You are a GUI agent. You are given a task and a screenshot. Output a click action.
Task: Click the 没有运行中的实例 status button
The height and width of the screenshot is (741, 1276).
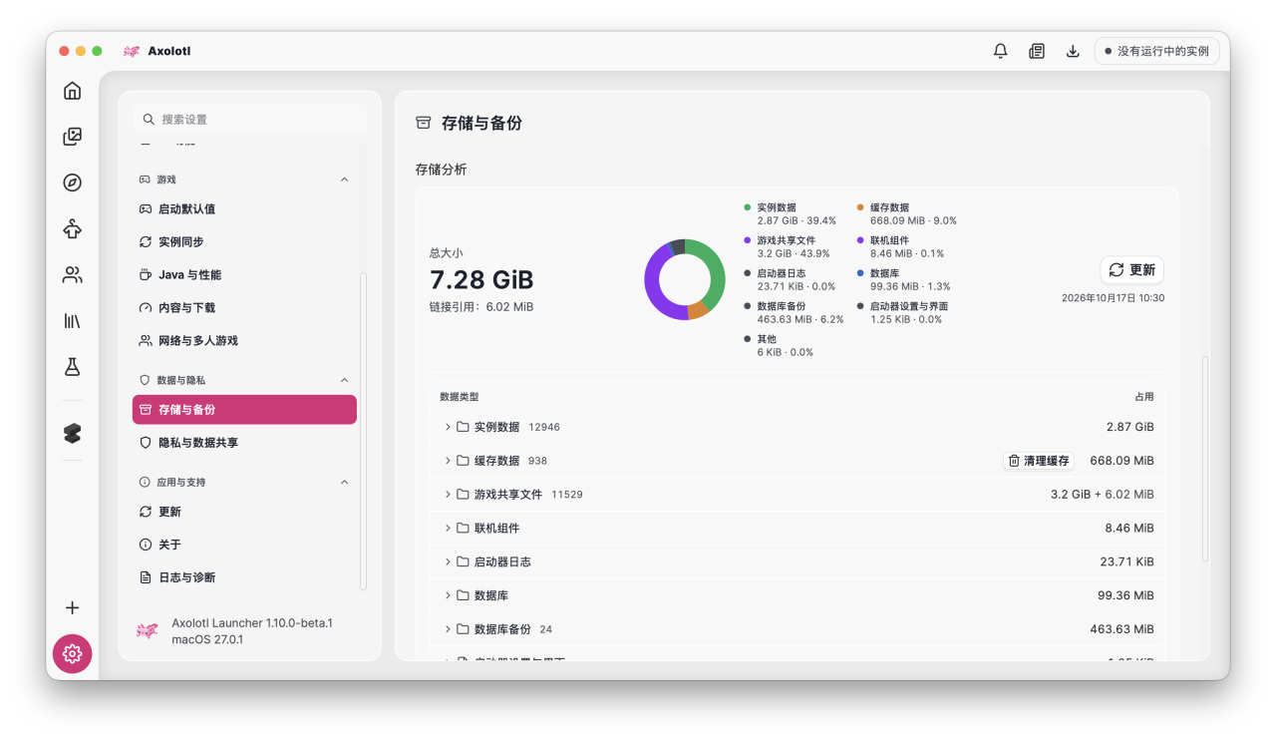tap(1156, 51)
